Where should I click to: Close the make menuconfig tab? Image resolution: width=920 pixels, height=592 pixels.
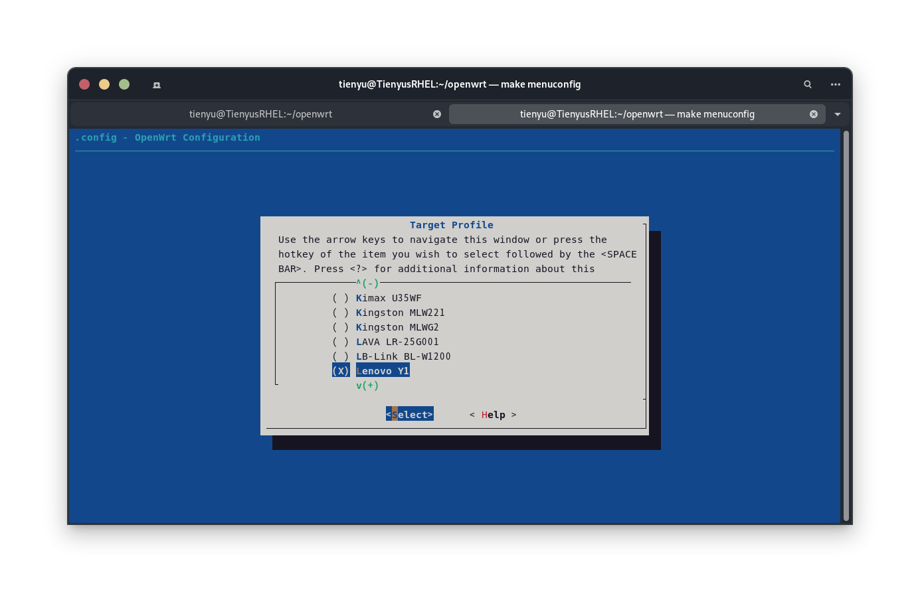(814, 114)
